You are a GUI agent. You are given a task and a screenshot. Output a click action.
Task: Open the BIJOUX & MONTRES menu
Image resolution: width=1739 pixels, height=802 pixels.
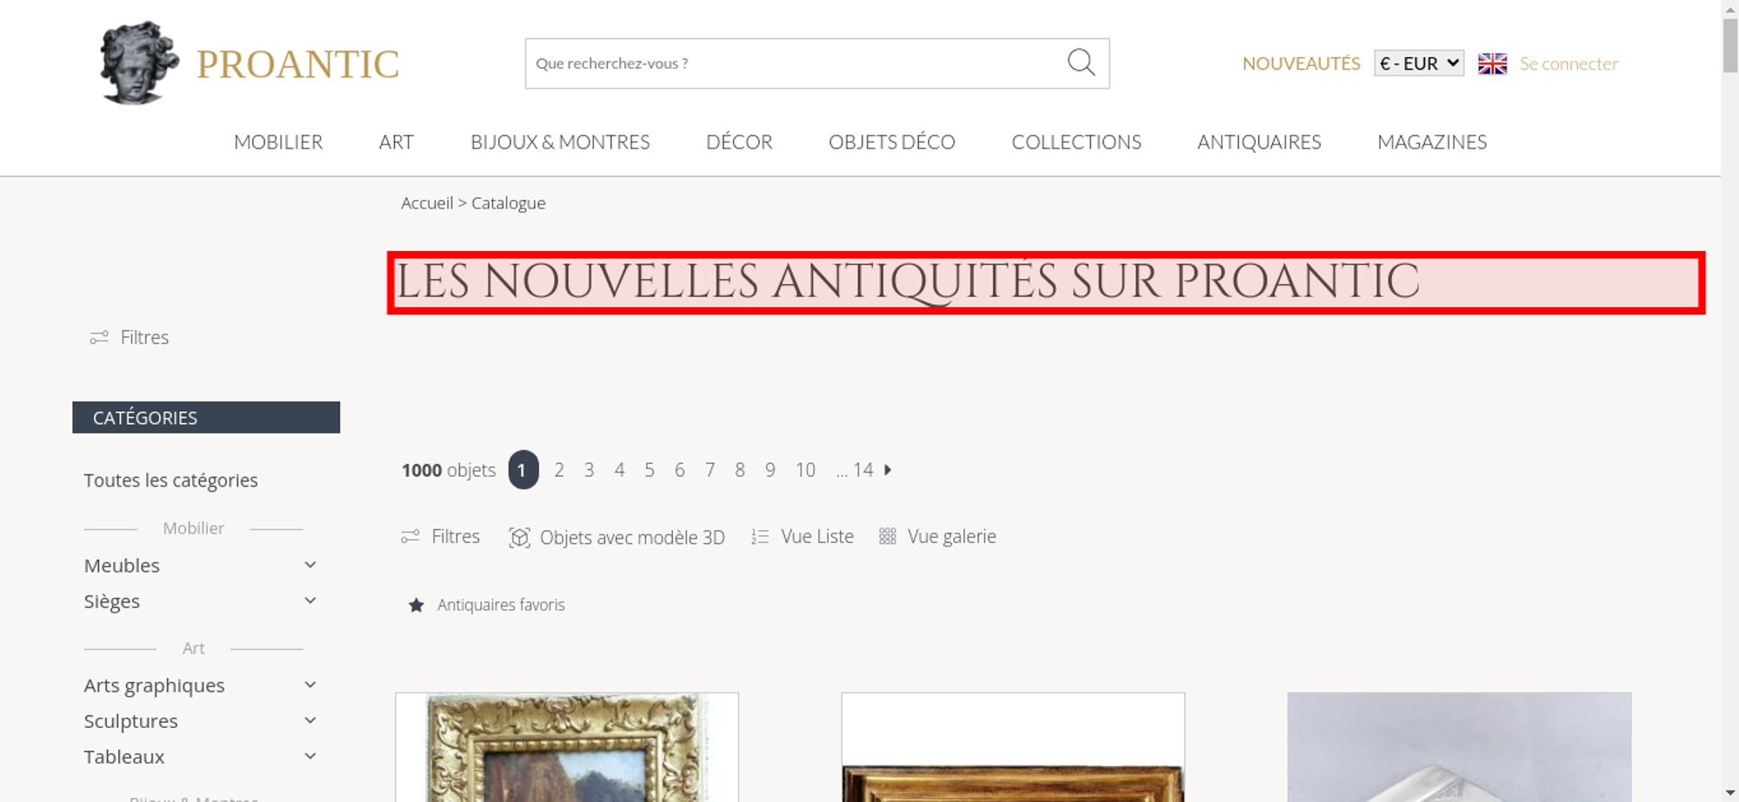560,142
